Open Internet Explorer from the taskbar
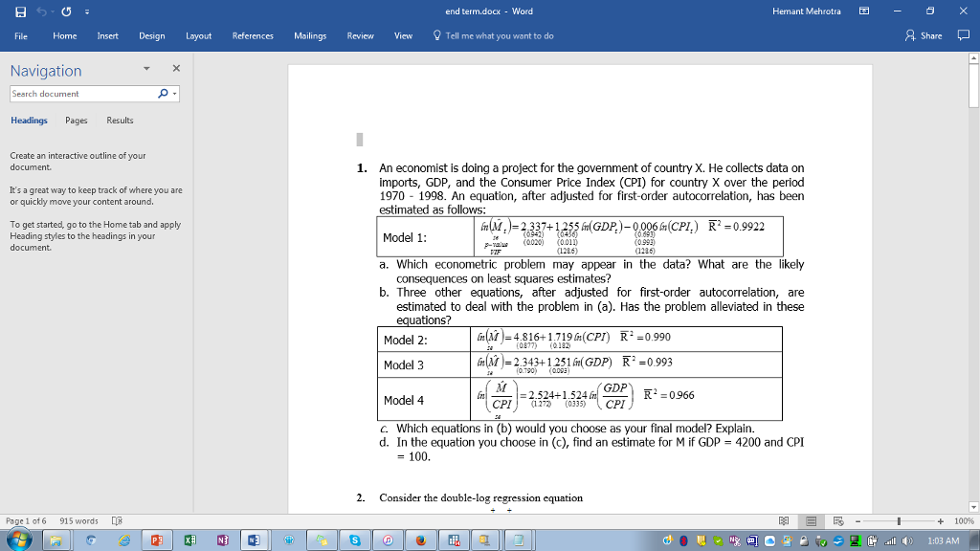Viewport: 980px width, 551px height. [x=123, y=540]
